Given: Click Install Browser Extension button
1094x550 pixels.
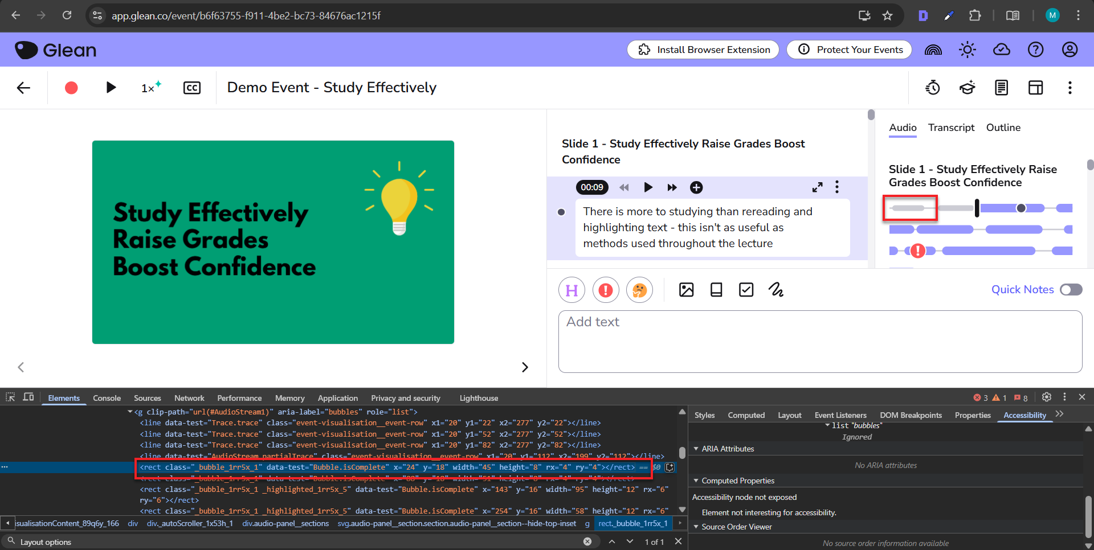Looking at the screenshot, I should (703, 50).
